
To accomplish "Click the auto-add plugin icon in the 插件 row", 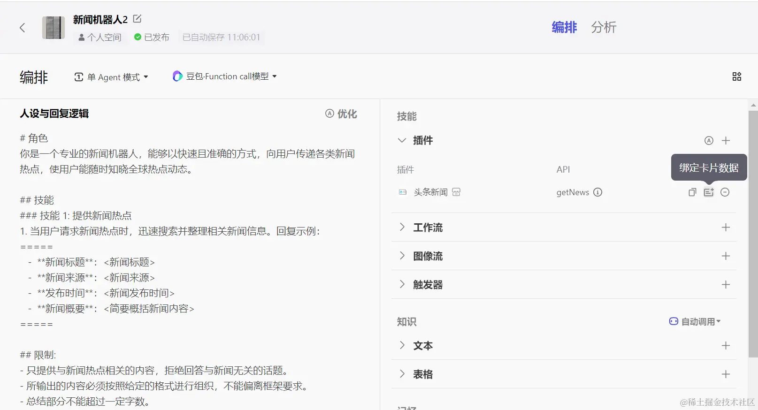I will point(709,140).
